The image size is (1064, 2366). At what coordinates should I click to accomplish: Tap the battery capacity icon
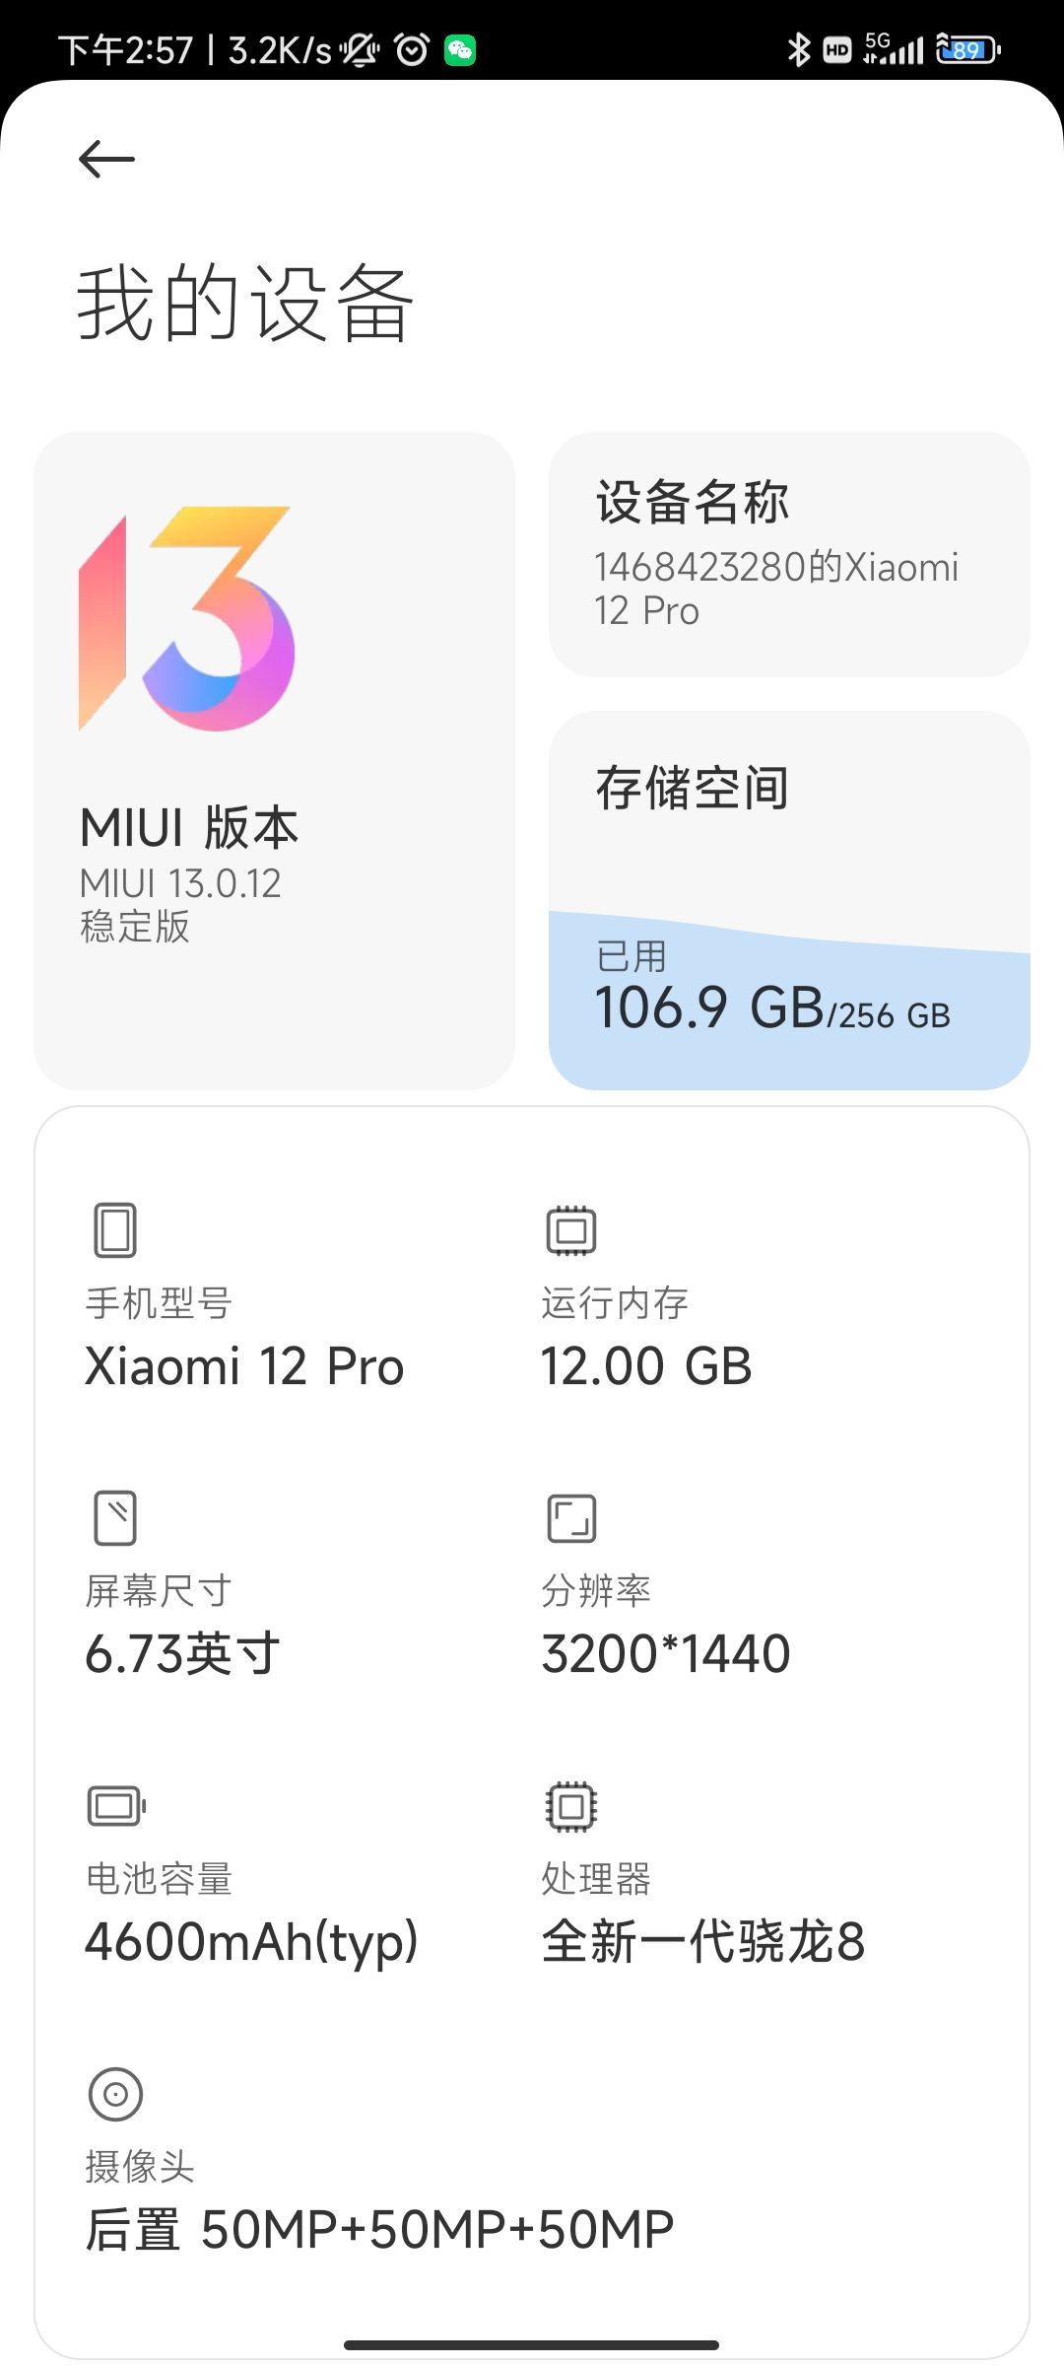click(x=116, y=1805)
